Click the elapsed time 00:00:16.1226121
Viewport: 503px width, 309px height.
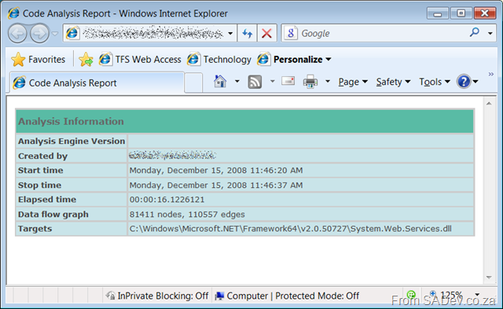pos(167,200)
